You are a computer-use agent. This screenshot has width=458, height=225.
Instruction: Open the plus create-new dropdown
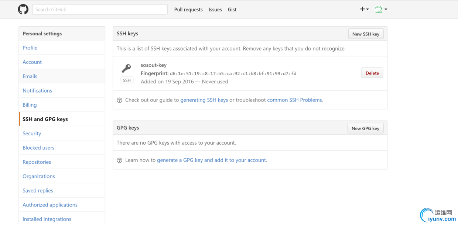tap(364, 9)
